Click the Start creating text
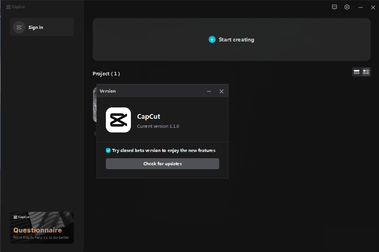This screenshot has height=252, width=379. (x=236, y=39)
